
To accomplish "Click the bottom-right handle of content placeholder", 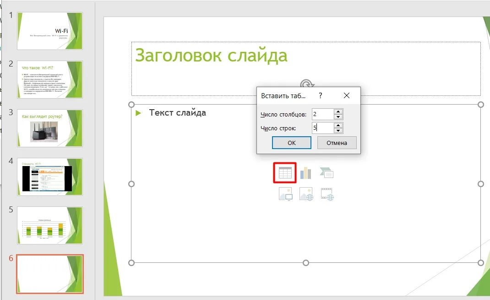I will [x=481, y=263].
